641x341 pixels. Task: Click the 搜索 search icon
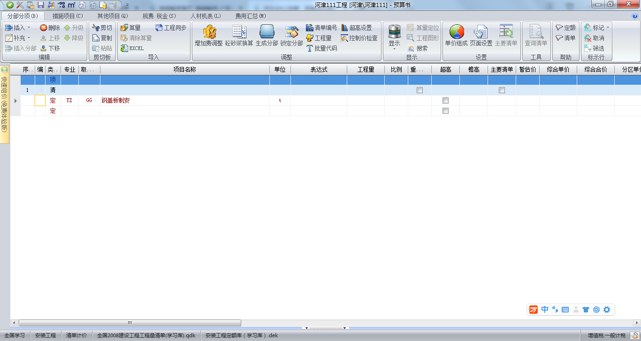411,48
